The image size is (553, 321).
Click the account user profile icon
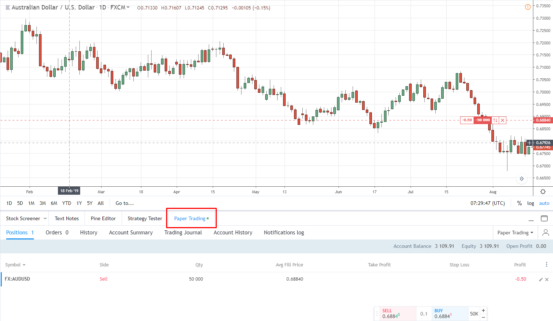click(x=545, y=233)
